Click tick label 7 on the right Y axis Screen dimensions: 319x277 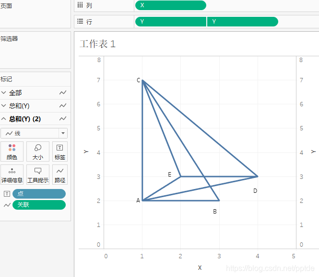pos(301,80)
